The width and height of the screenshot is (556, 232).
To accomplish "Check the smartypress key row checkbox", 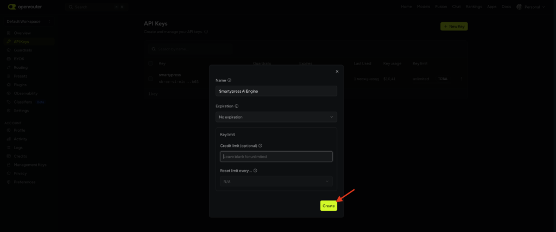I will click(150, 79).
